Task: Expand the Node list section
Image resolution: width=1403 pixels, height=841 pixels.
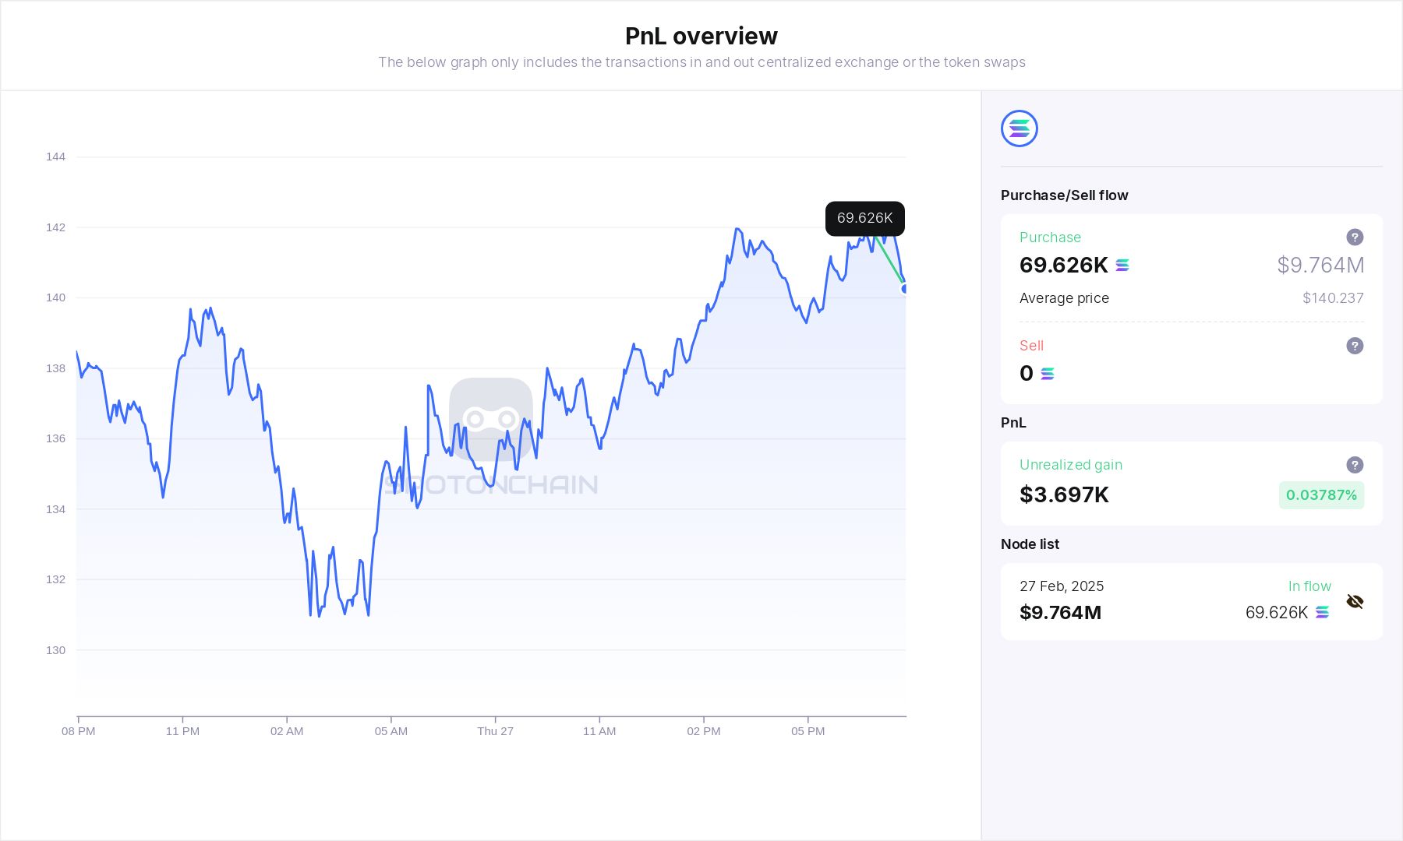Action: click(1030, 544)
